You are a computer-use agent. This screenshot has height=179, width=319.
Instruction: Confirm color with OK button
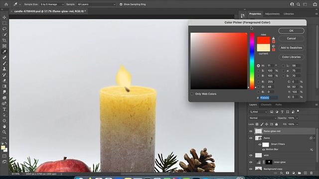tap(291, 31)
